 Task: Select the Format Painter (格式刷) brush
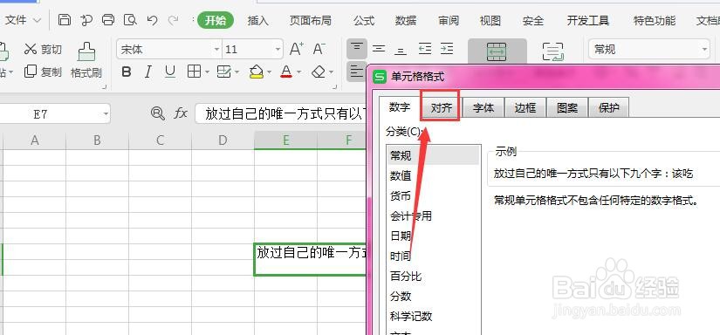click(x=86, y=60)
